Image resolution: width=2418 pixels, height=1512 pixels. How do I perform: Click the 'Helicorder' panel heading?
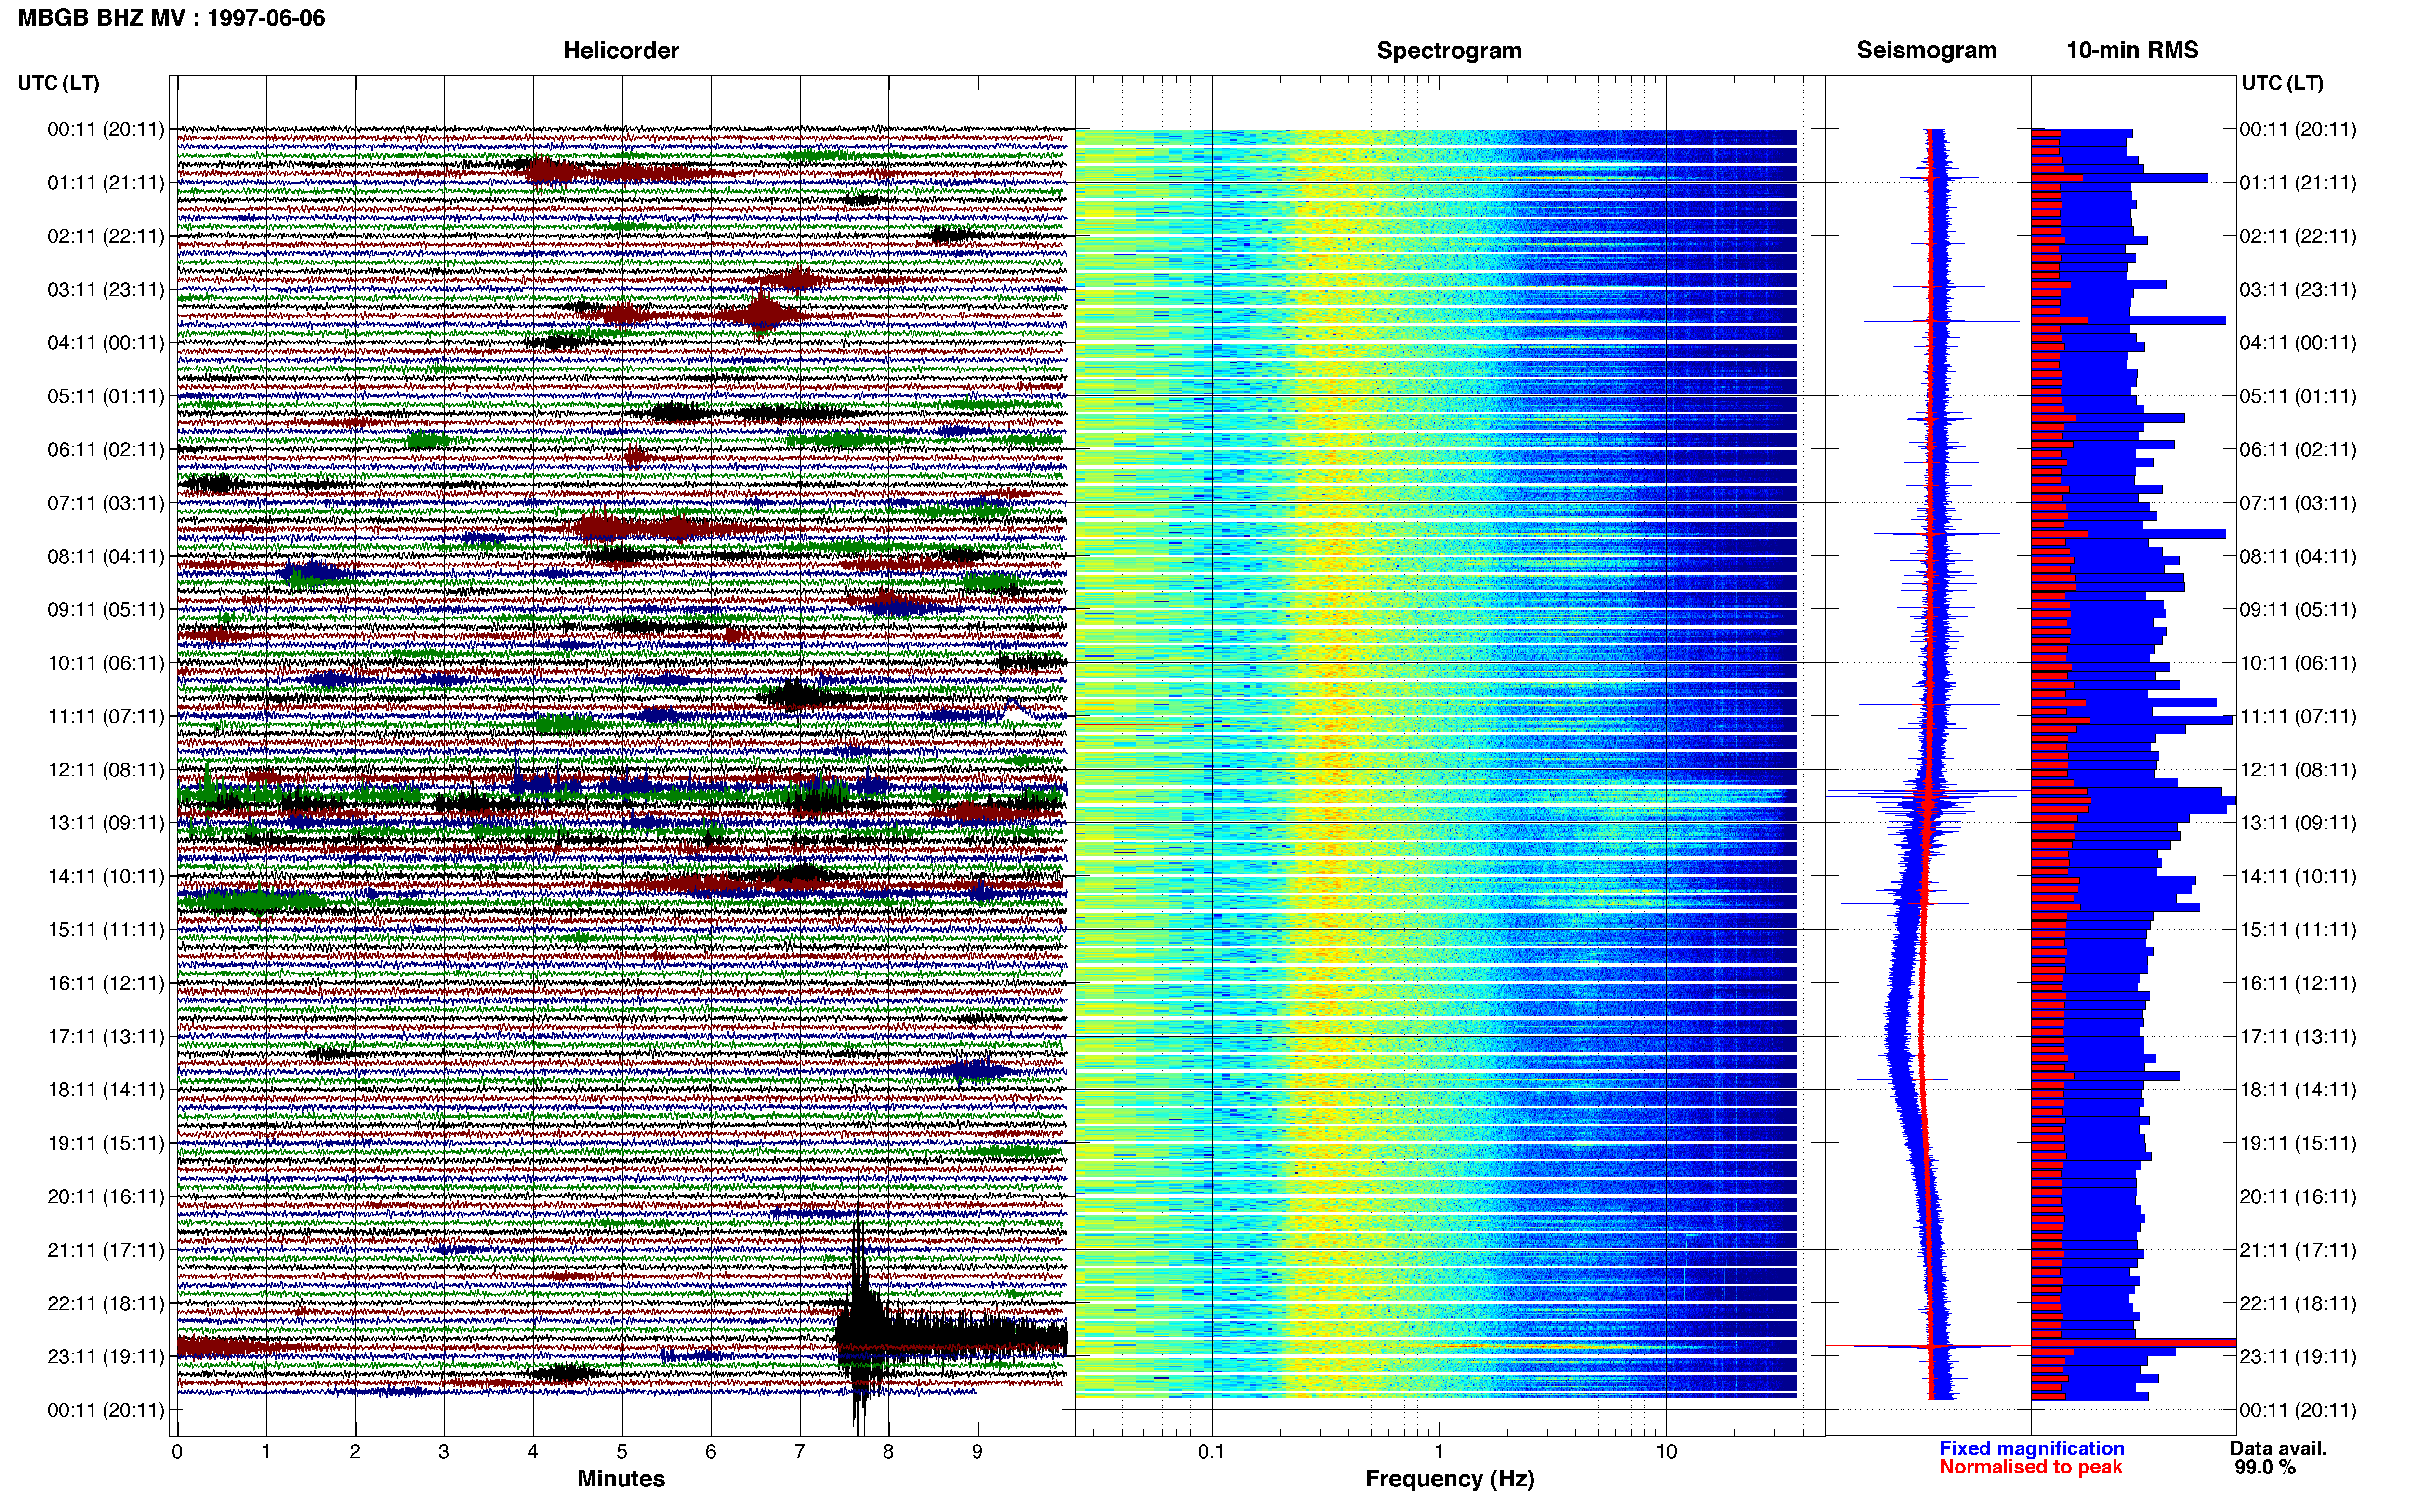click(621, 50)
